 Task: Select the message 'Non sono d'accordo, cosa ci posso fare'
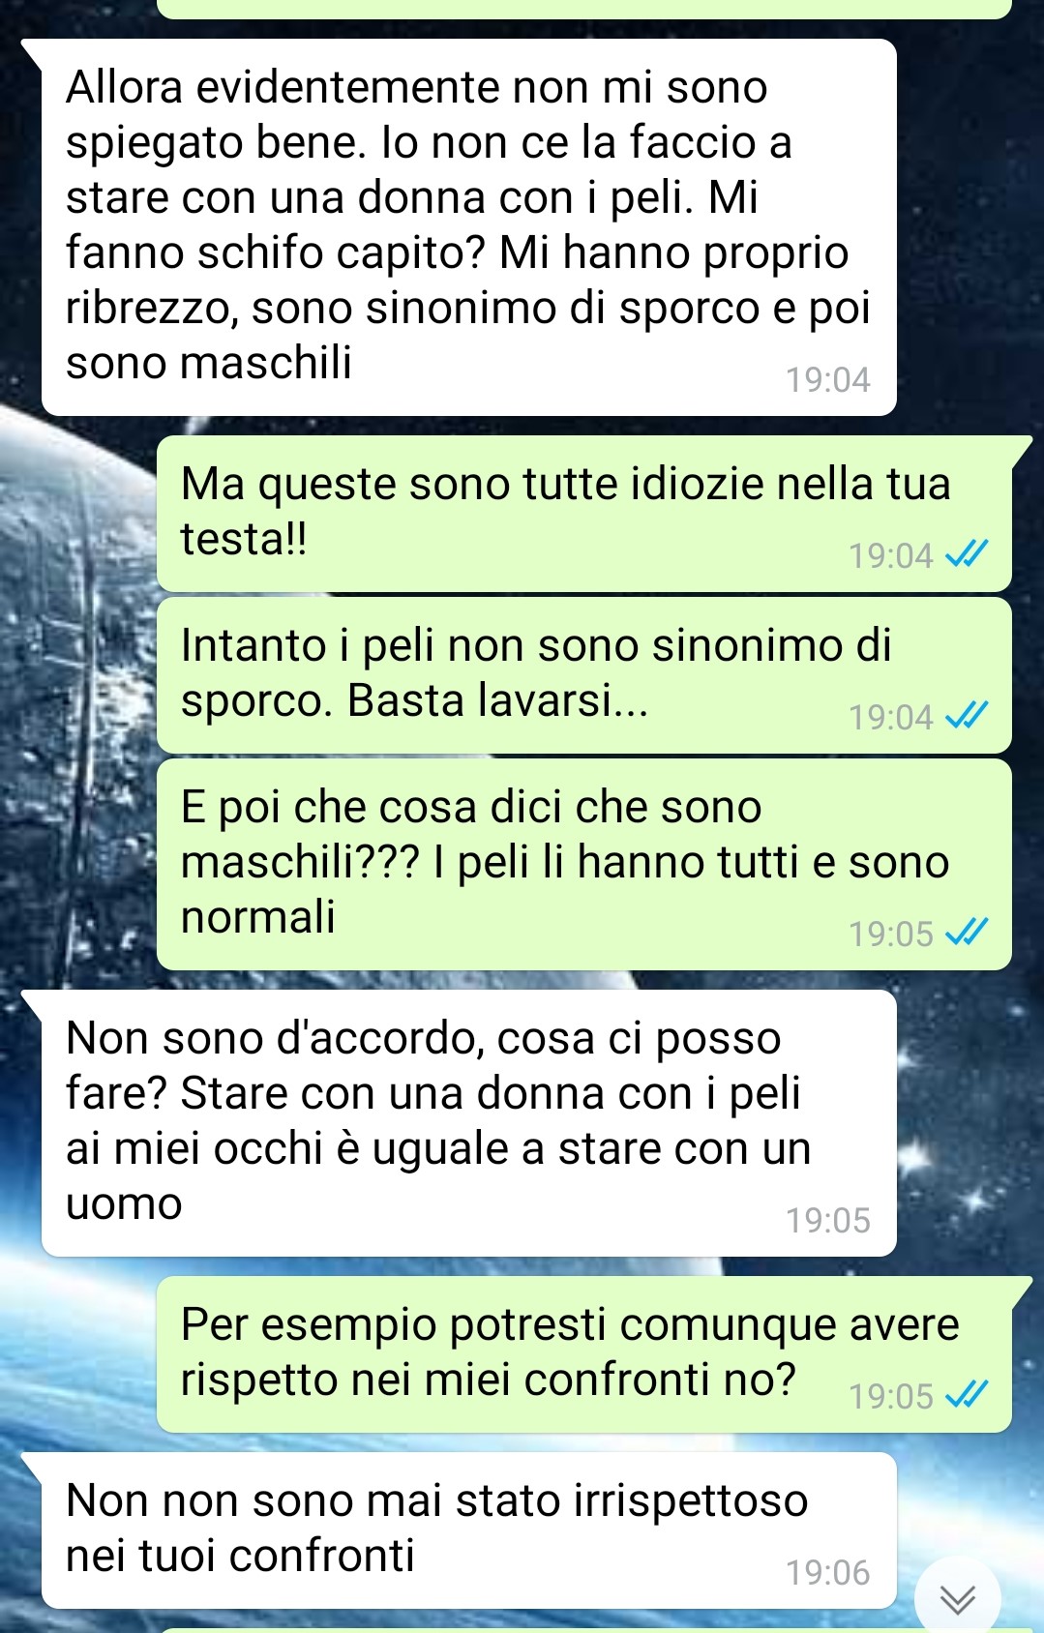(469, 1123)
